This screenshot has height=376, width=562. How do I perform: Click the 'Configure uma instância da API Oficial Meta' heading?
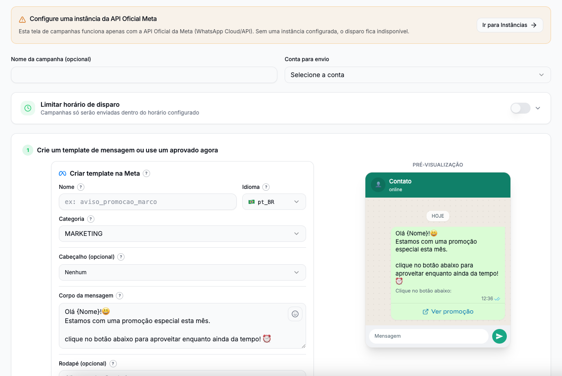pyautogui.click(x=93, y=19)
